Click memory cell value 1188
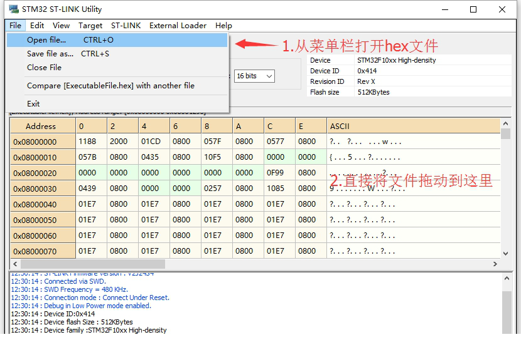Screen dimensions: 521x347 (91, 142)
